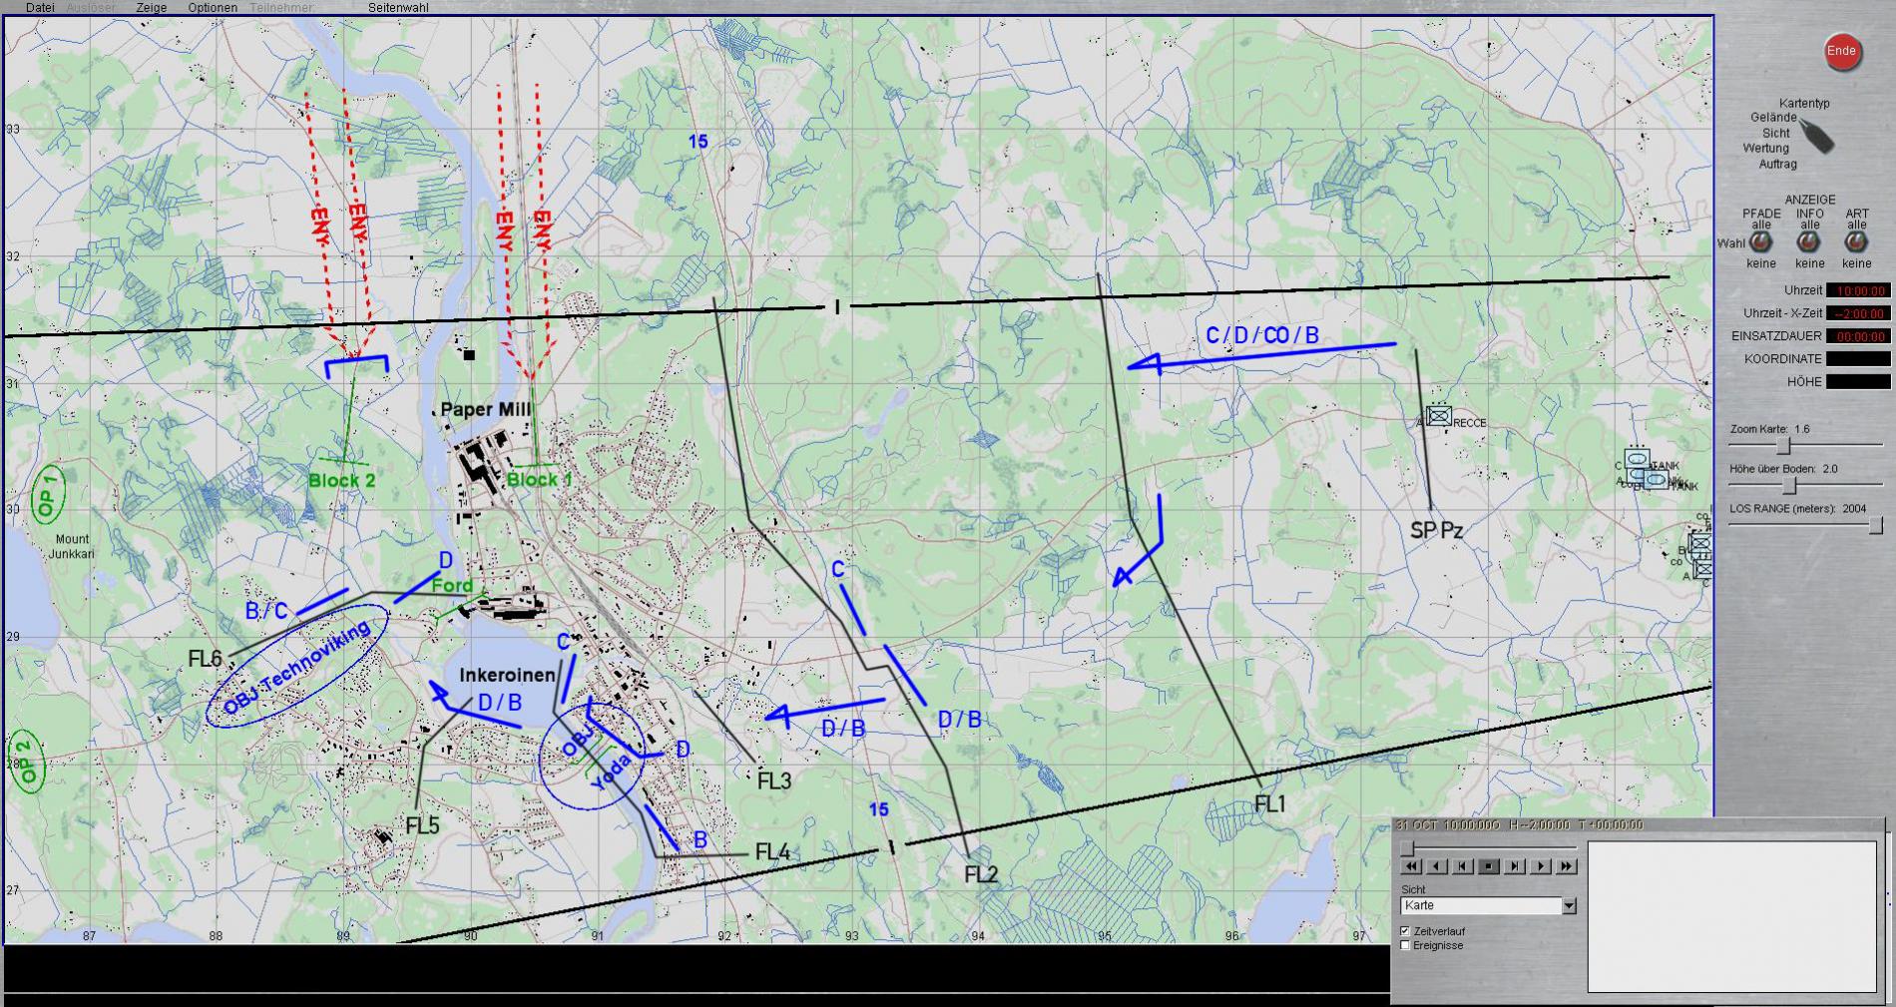Turn the Kartentyp selector knob
Image resolution: width=1896 pixels, height=1007 pixels.
tap(1816, 136)
